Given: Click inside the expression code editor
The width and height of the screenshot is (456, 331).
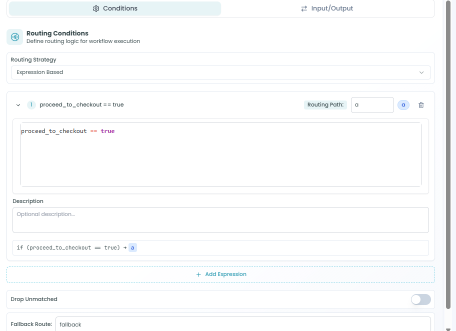Looking at the screenshot, I should pos(220,154).
